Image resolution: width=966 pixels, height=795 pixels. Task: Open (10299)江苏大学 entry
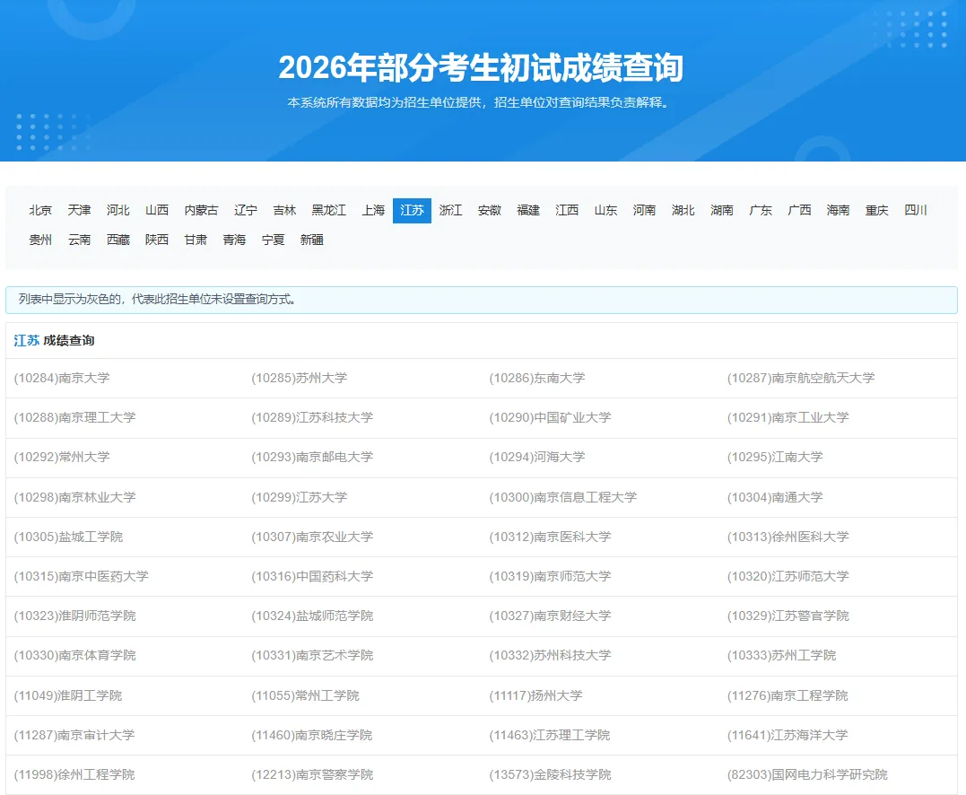300,497
